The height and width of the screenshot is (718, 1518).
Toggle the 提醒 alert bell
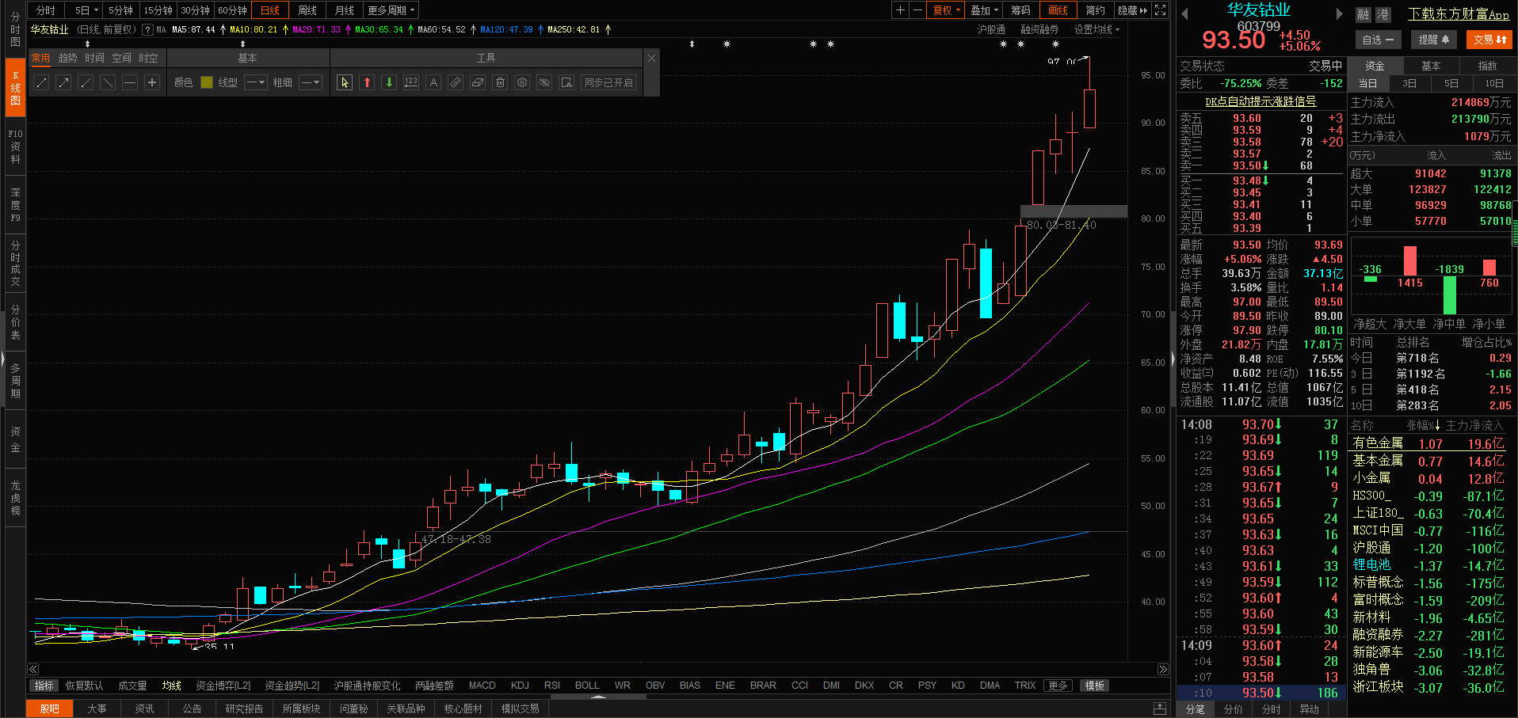1433,40
